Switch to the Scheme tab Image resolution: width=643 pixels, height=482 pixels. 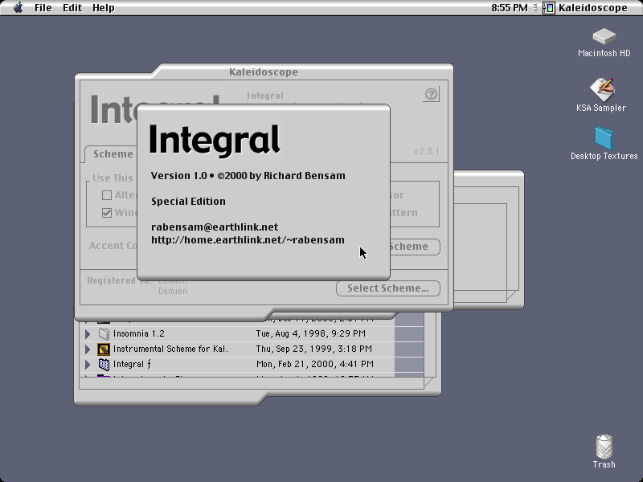[x=112, y=154]
